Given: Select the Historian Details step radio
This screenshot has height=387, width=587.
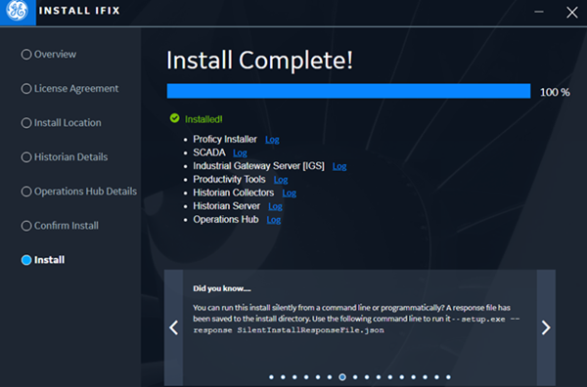Looking at the screenshot, I should tap(26, 157).
